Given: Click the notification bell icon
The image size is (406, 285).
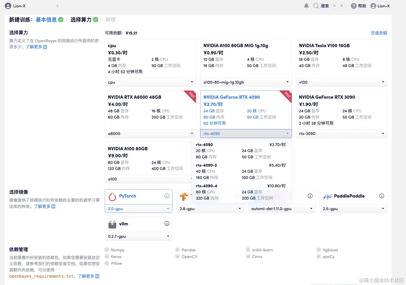Looking at the screenshot, I should tap(306, 6).
